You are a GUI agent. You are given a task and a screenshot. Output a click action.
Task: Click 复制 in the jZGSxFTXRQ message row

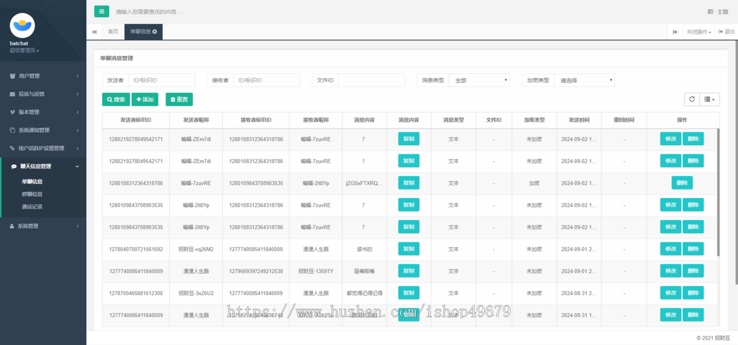point(408,183)
